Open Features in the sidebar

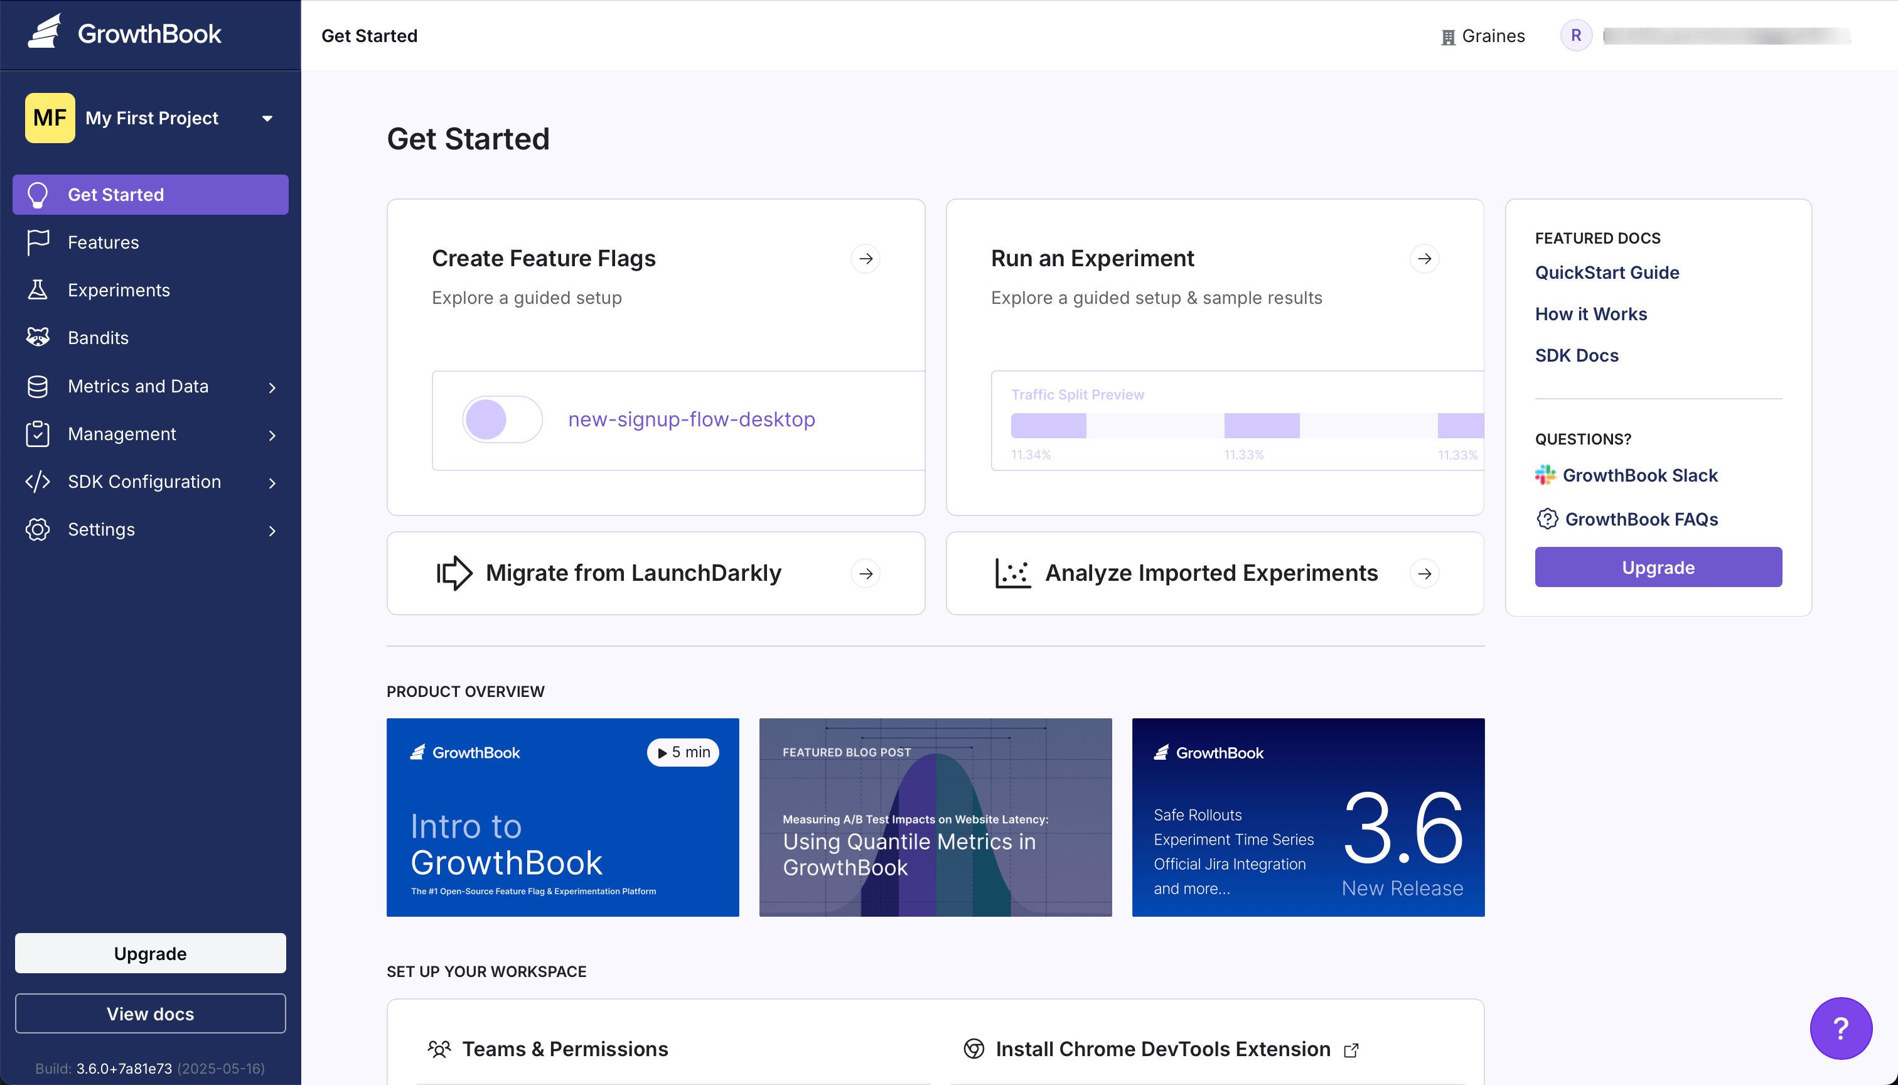point(151,242)
